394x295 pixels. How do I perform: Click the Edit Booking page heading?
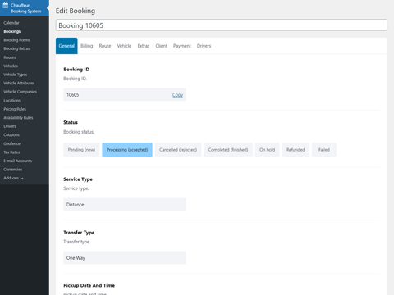[x=76, y=11]
